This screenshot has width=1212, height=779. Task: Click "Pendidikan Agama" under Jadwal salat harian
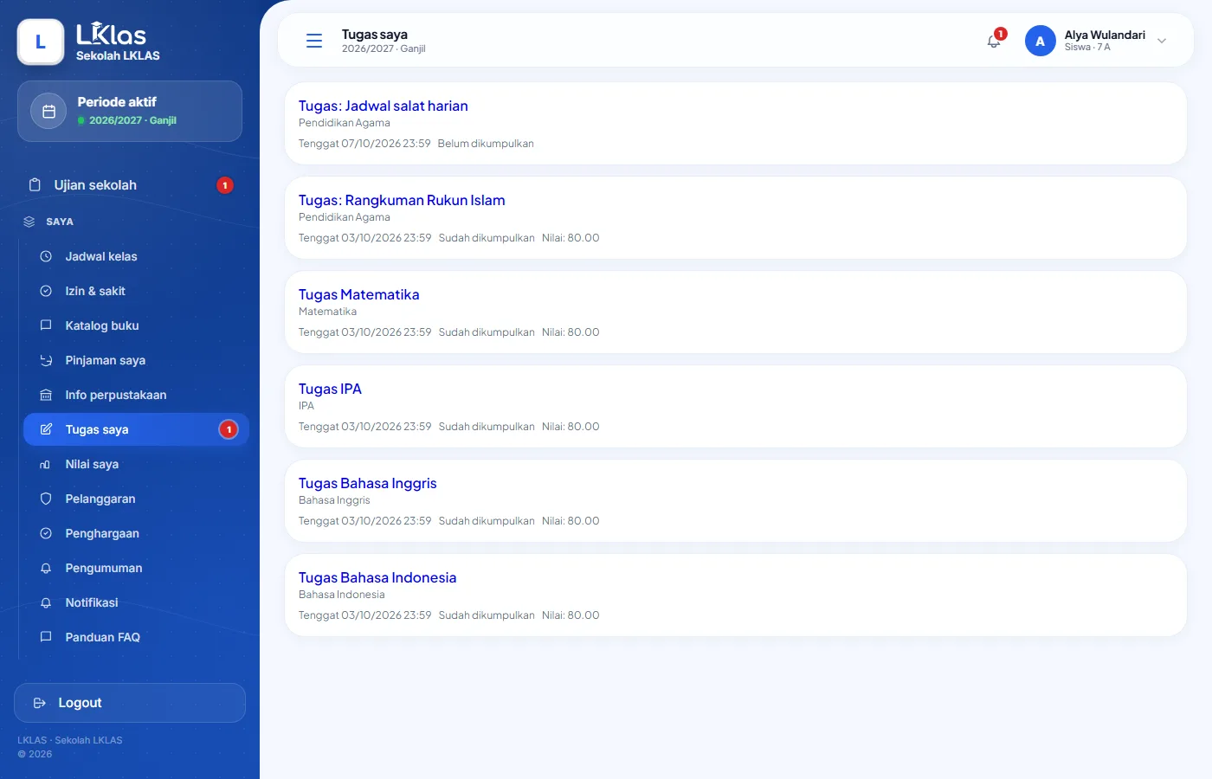[345, 123]
